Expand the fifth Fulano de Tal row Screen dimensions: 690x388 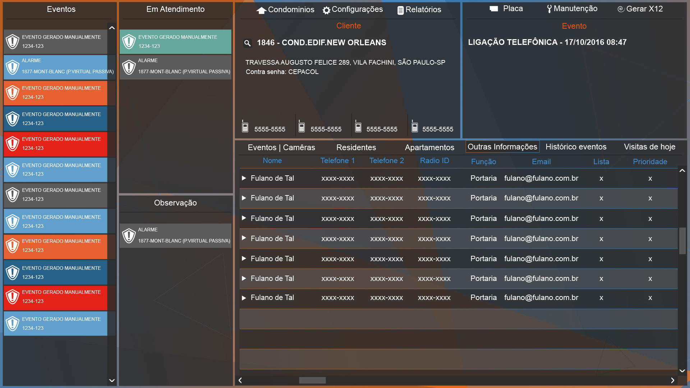click(x=244, y=258)
